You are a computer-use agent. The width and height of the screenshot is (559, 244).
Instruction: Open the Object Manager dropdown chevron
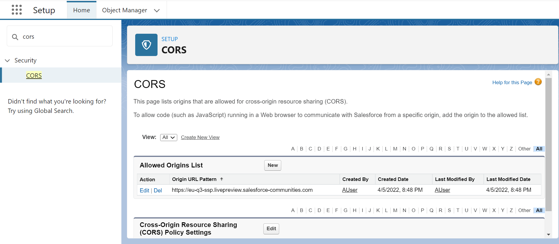pos(157,11)
